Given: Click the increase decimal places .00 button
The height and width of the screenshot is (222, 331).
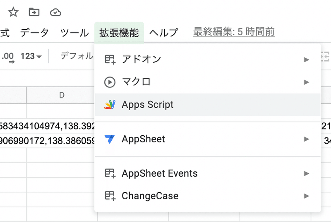Looking at the screenshot, I should click(8, 57).
